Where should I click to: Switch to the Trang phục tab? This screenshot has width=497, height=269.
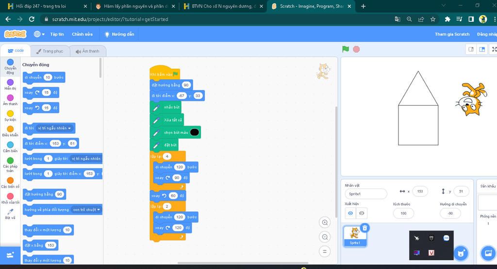(50, 51)
